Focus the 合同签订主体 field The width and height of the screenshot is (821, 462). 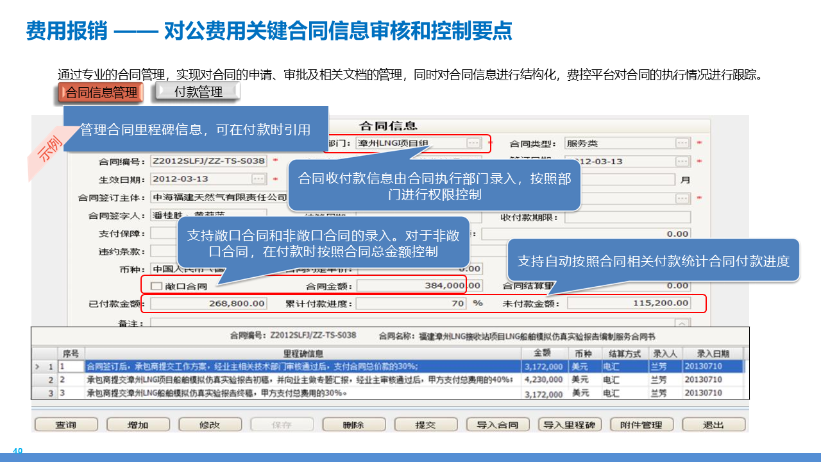click(219, 197)
